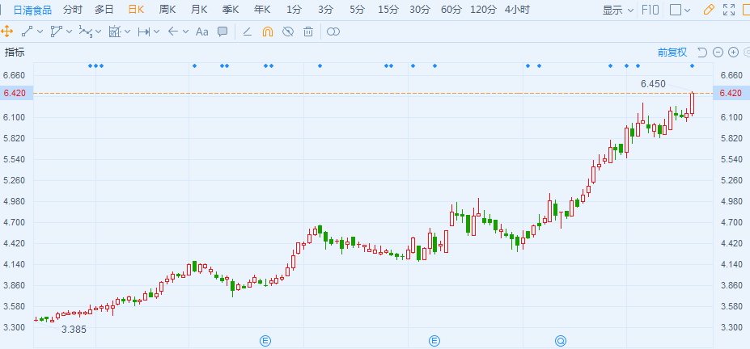Toggle hide drawings crossed-eye icon
Image resolution: width=750 pixels, height=349 pixels.
point(287,32)
